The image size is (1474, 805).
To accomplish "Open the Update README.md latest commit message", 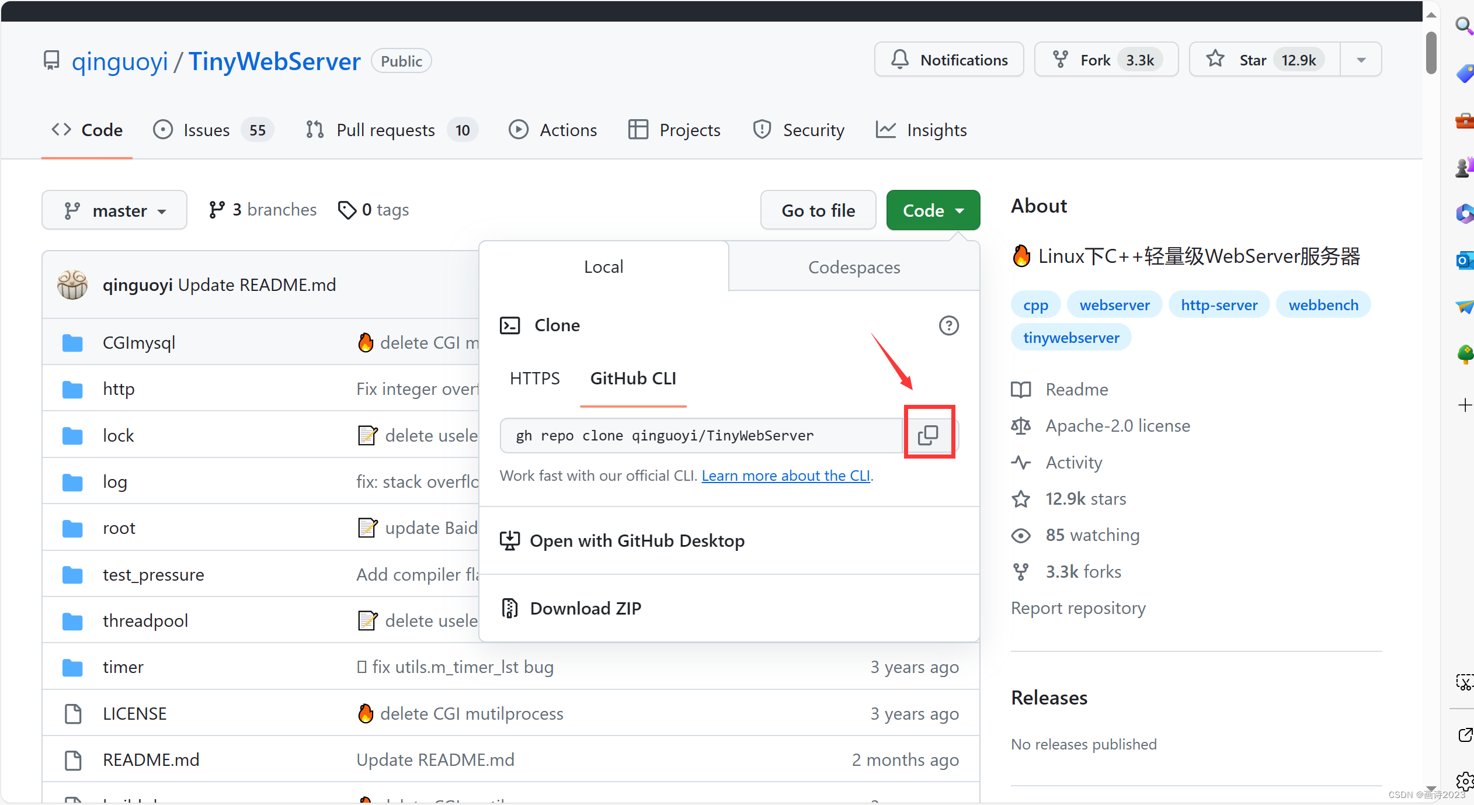I will [257, 284].
